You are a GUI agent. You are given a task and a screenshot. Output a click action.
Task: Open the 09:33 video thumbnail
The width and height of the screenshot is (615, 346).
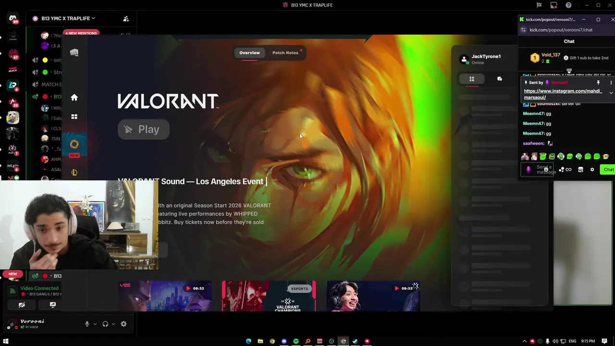tap(373, 296)
